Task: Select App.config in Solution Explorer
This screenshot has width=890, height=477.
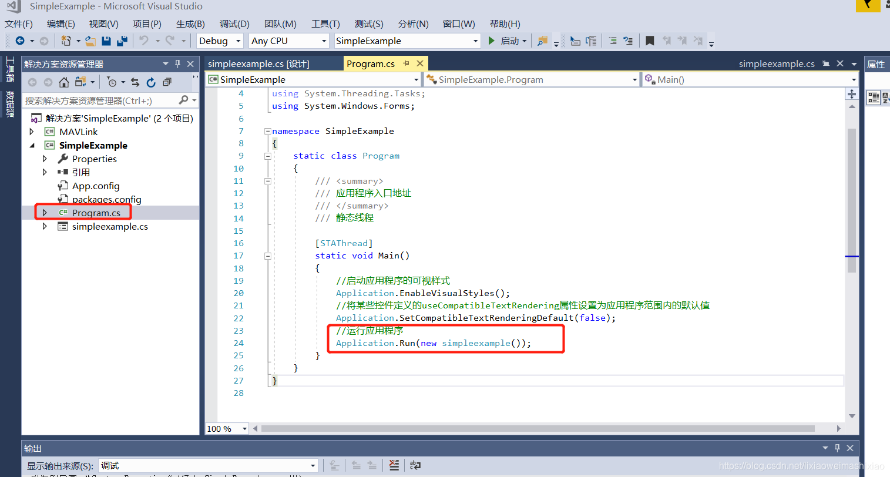Action: click(x=96, y=186)
